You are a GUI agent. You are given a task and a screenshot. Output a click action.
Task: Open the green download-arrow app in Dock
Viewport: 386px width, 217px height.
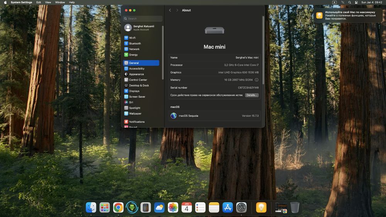pyautogui.click(x=132, y=207)
